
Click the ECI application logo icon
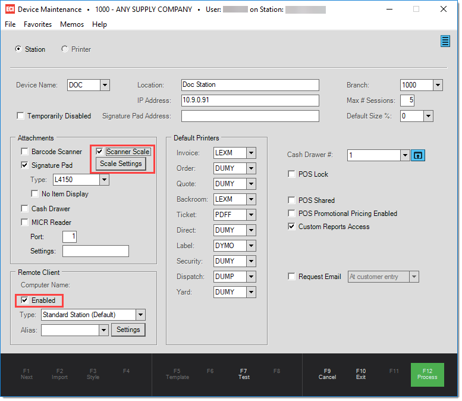10,9
